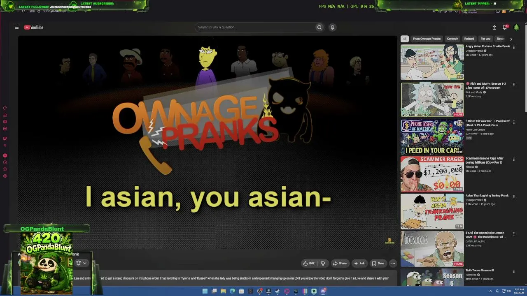Open Scammers Insane Rage After Losing Millions title
This screenshot has height=296, width=527.
coord(485,160)
